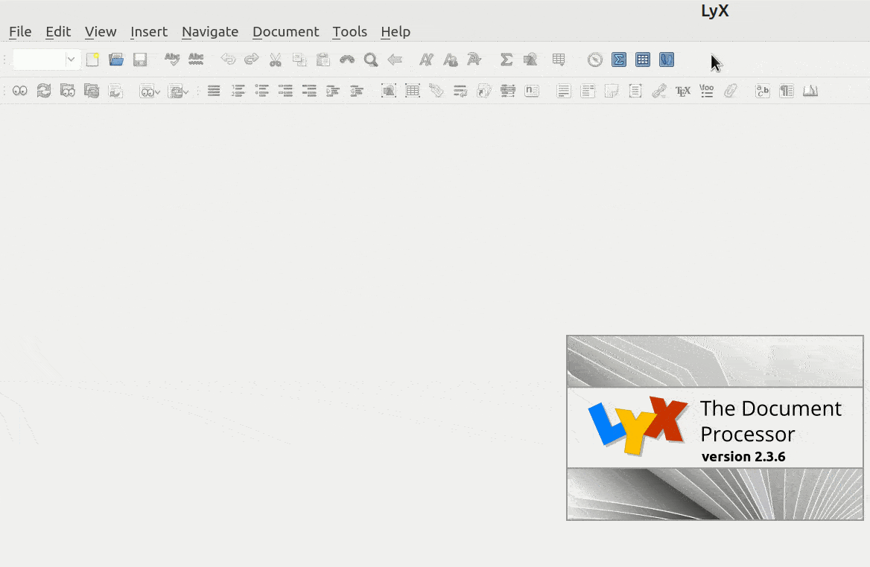Toggle formatting marks with the pilcrow icon

point(787,90)
